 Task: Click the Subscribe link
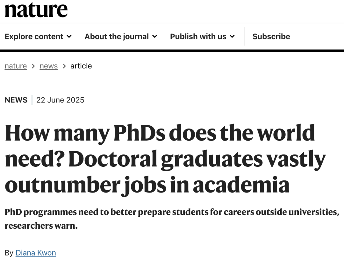point(271,37)
